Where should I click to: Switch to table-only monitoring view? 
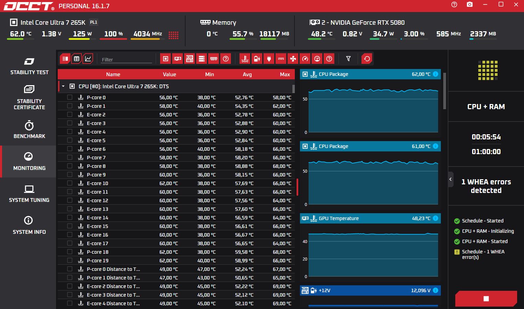(x=77, y=59)
